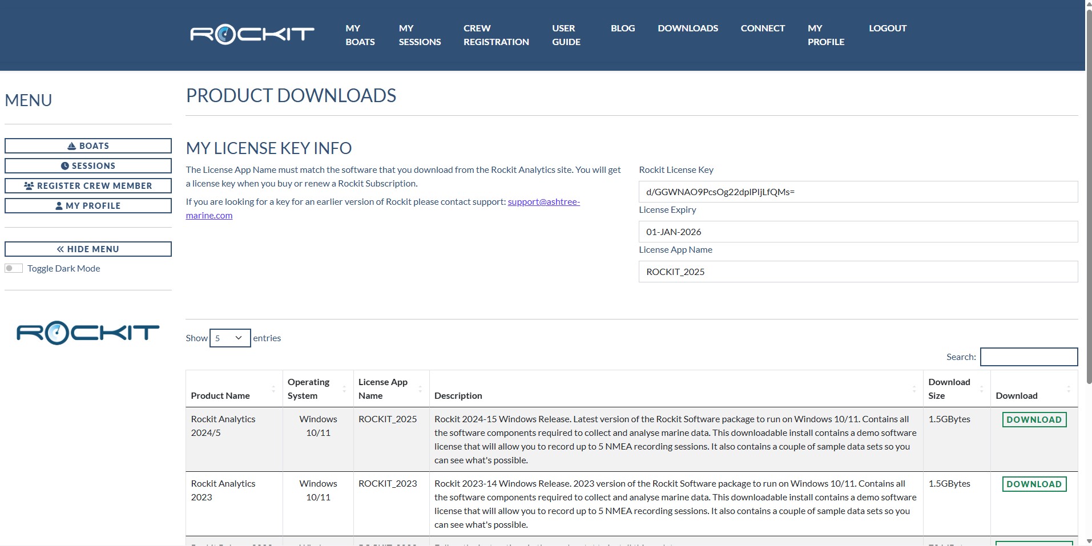
Task: Click the Rockit logo in header
Action: point(252,34)
